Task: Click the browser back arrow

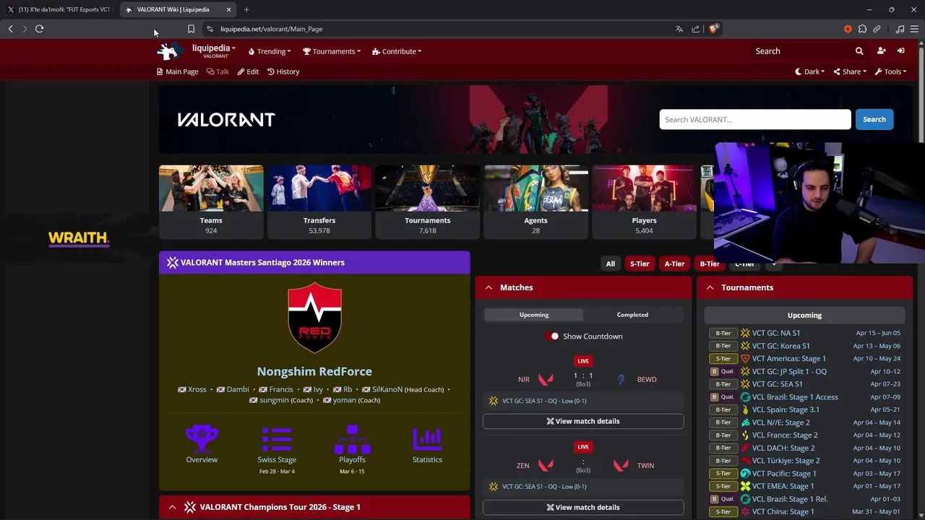Action: pos(10,29)
